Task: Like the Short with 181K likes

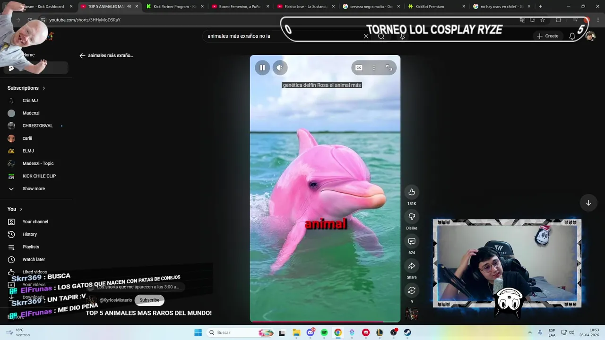Action: (412, 192)
